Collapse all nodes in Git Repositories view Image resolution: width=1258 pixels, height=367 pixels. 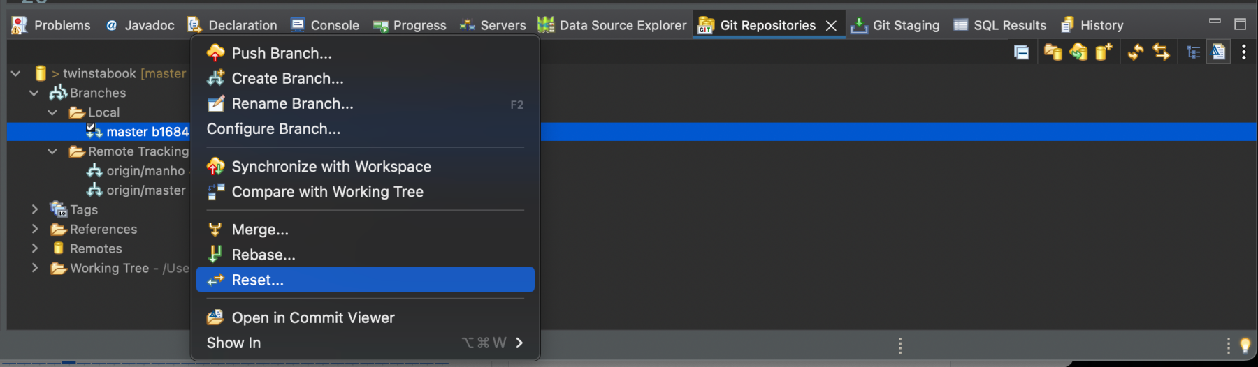1021,52
